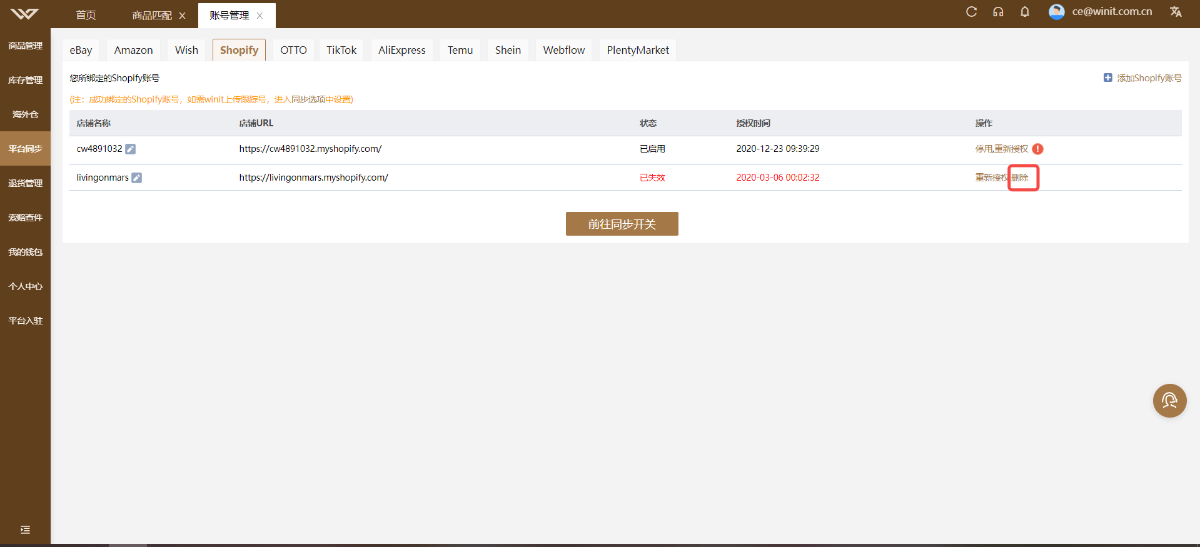The image size is (1200, 547).
Task: Click the ce@winit.com.cn account name
Action: [1112, 11]
